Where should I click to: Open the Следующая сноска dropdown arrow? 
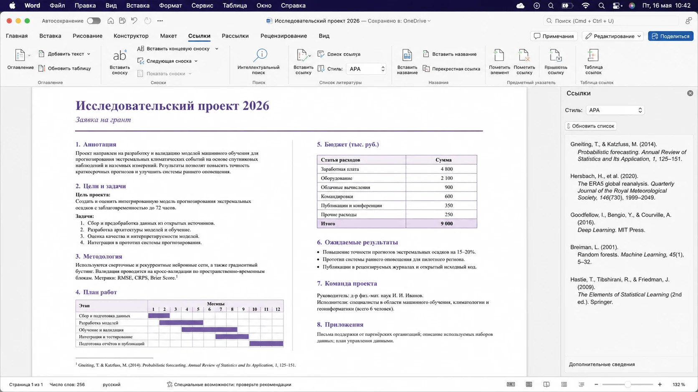pos(196,61)
